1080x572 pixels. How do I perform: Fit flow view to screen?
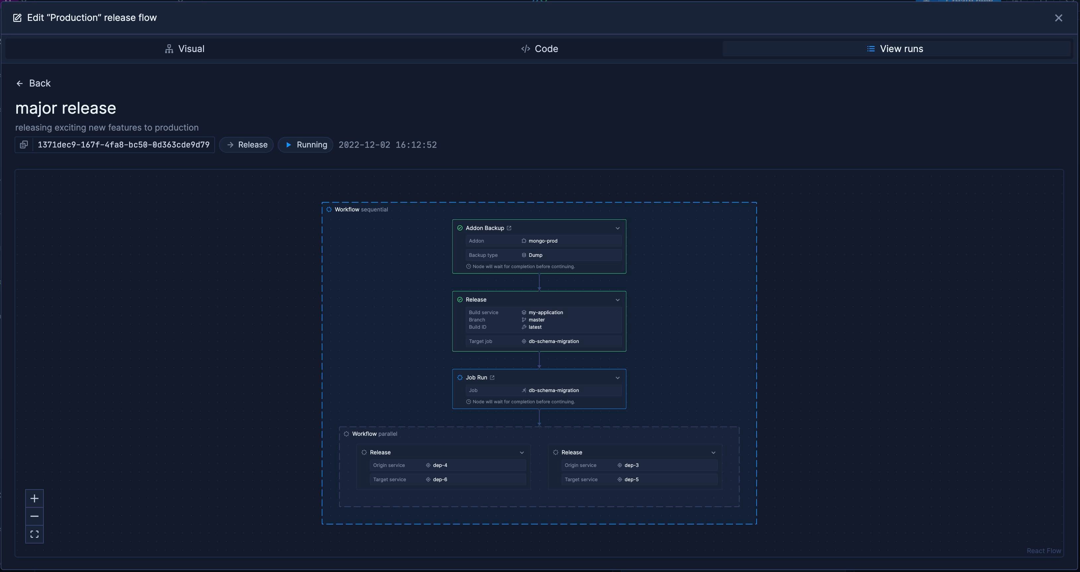point(34,534)
